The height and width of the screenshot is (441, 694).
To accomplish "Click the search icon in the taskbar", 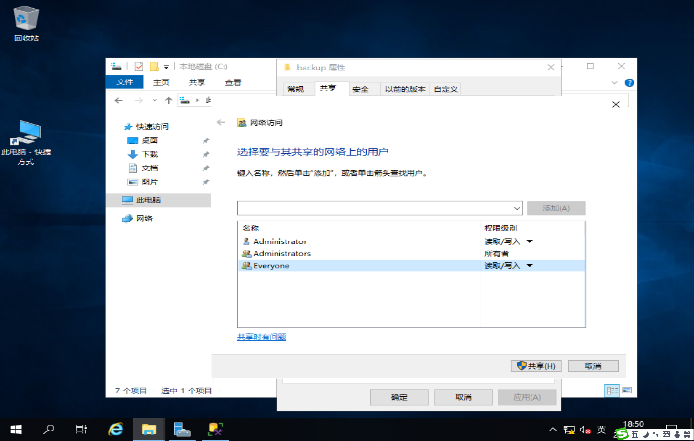I will 49,429.
